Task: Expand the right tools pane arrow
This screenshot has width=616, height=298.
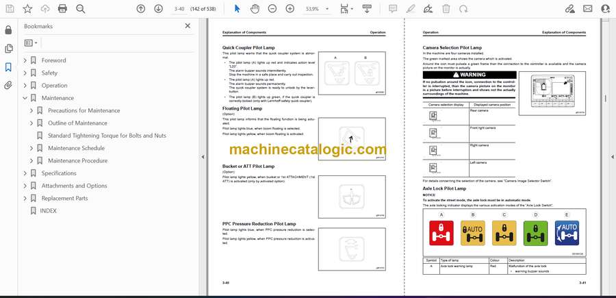Action: point(612,157)
